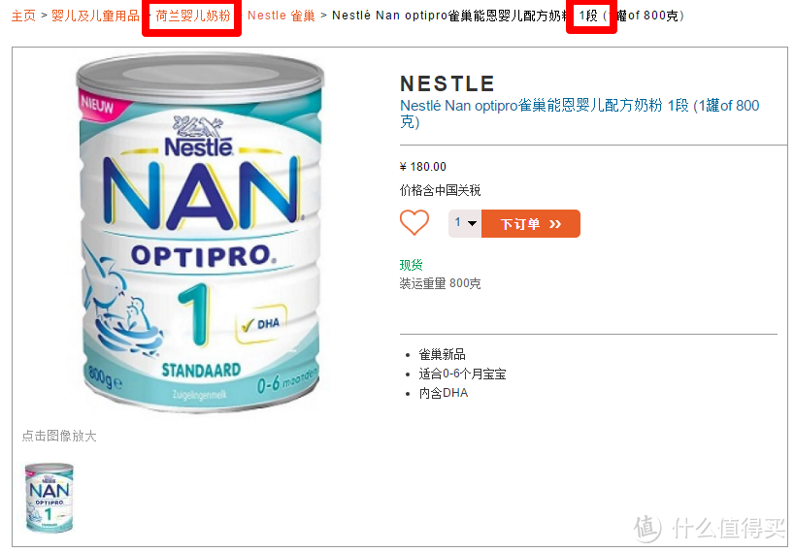Click the orange 下订单 order button
This screenshot has width=795, height=553.
531,223
